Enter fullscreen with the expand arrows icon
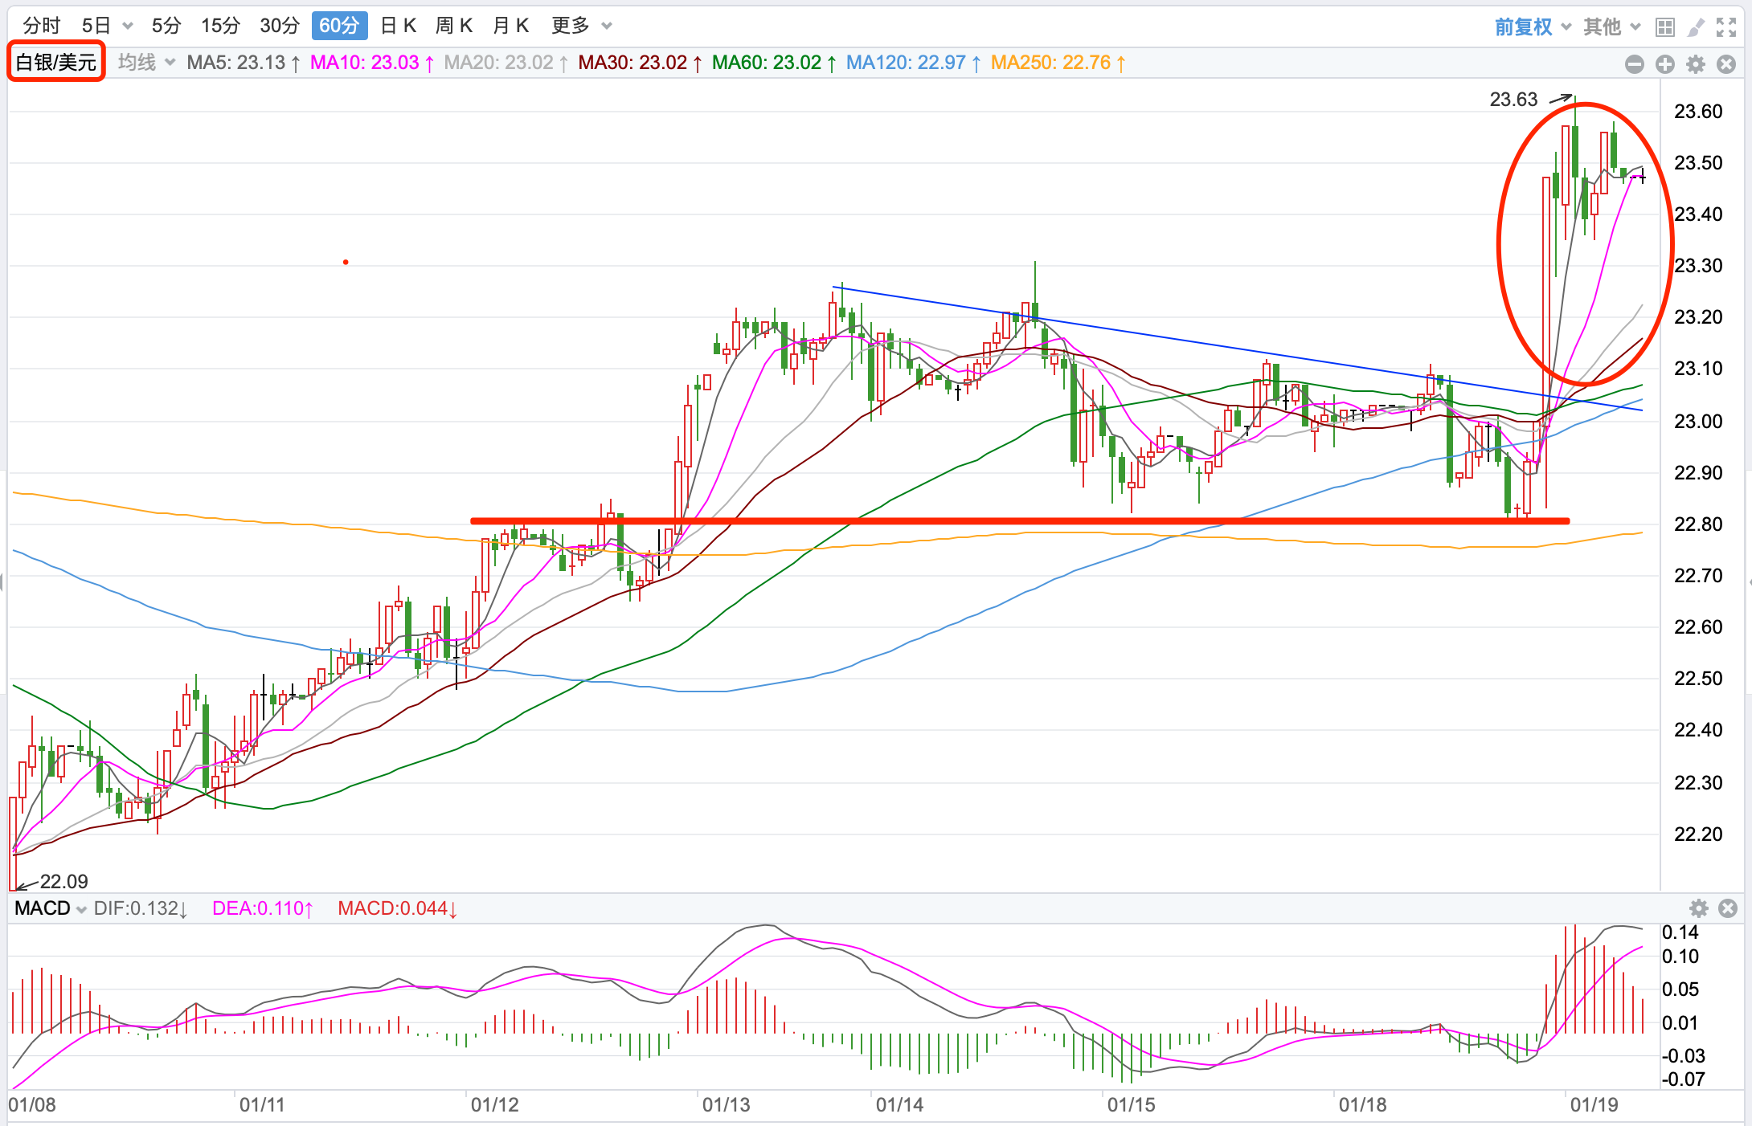 tap(1726, 28)
